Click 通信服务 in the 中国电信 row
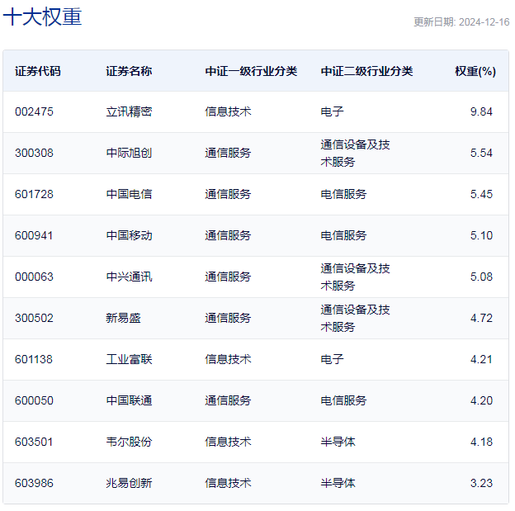This screenshot has width=515, height=511. point(228,194)
